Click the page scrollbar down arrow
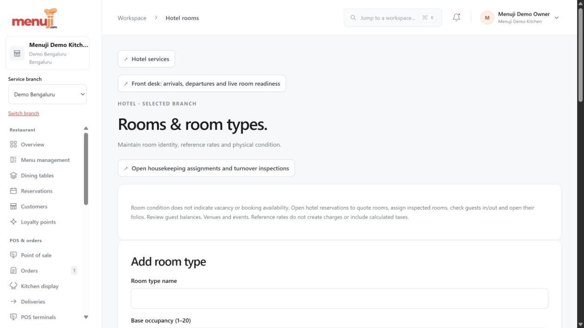This screenshot has width=584, height=328. (580, 324)
